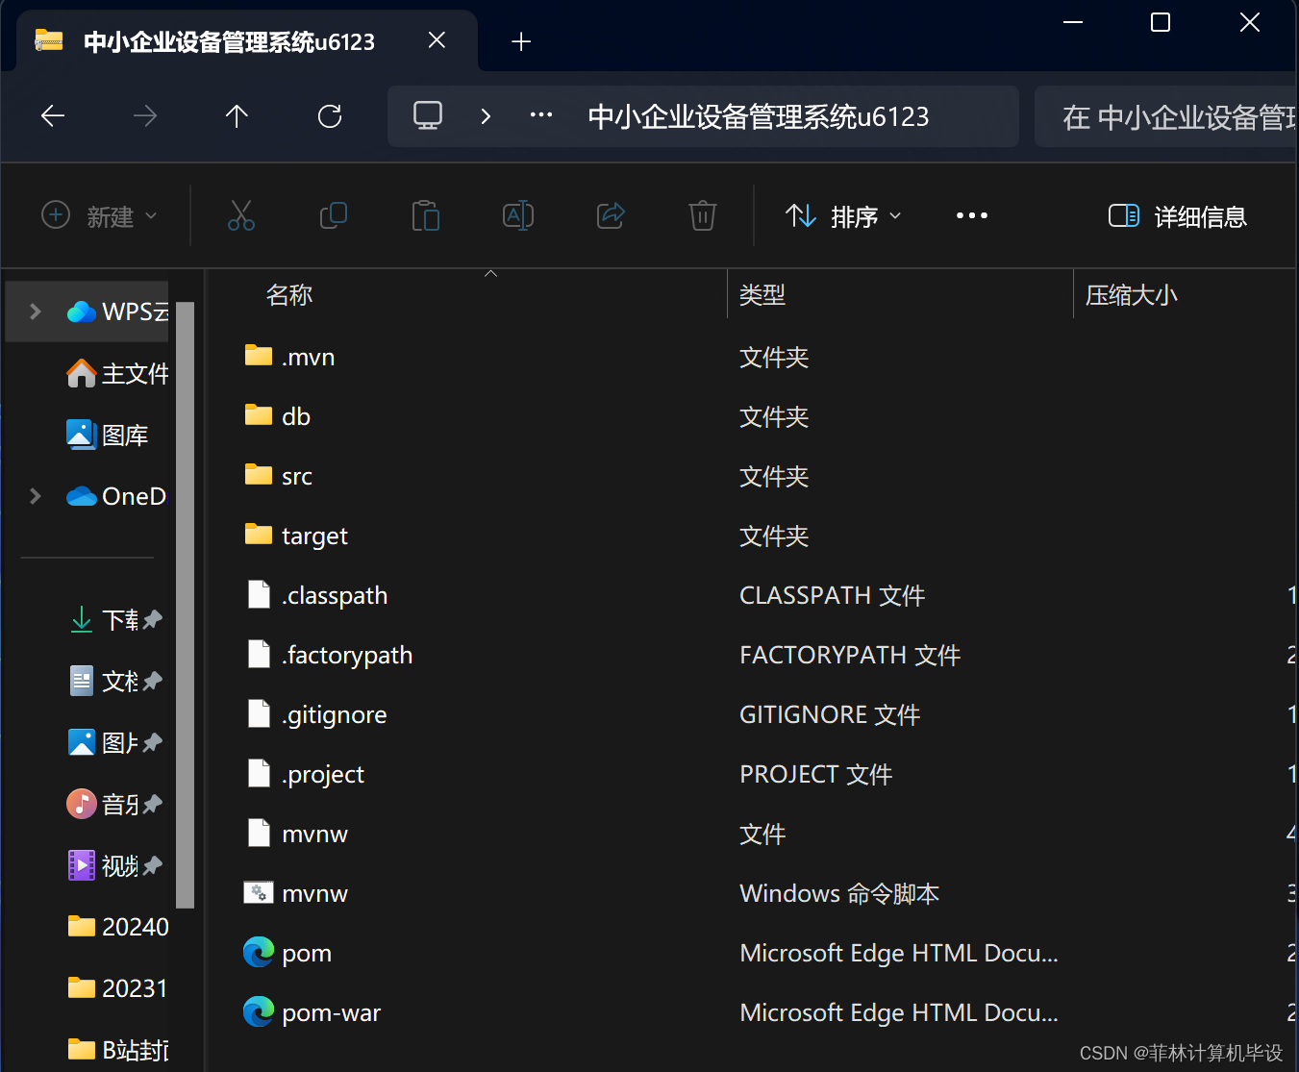Open the see-more '...' toolbar menu
Screen dimensions: 1299x1072
pyautogui.click(x=972, y=215)
